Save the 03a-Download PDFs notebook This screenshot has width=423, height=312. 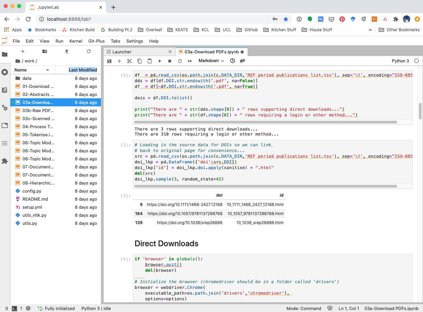[109, 61]
